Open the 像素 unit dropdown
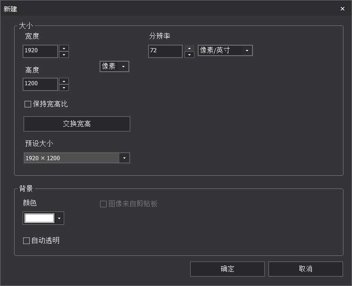 114,66
